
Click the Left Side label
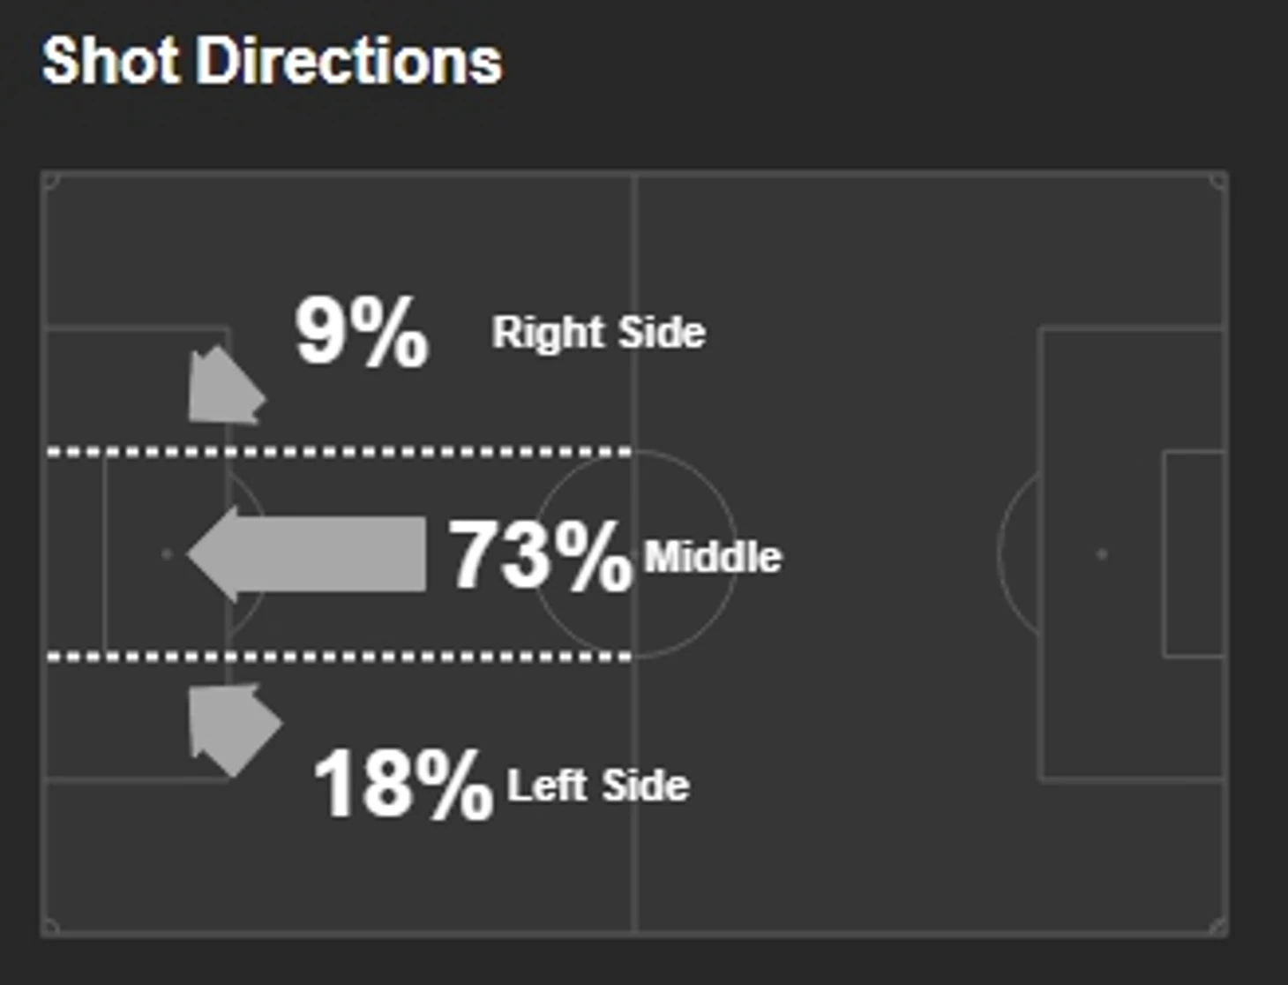598,785
